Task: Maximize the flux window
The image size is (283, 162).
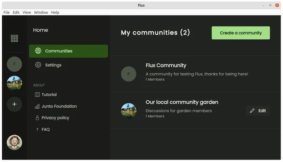Action: point(270,5)
